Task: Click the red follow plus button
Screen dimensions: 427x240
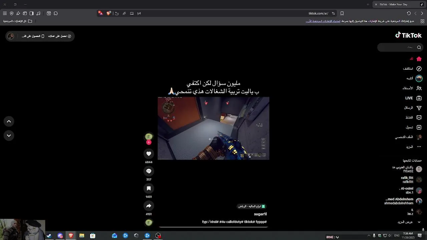Action: pos(149,142)
